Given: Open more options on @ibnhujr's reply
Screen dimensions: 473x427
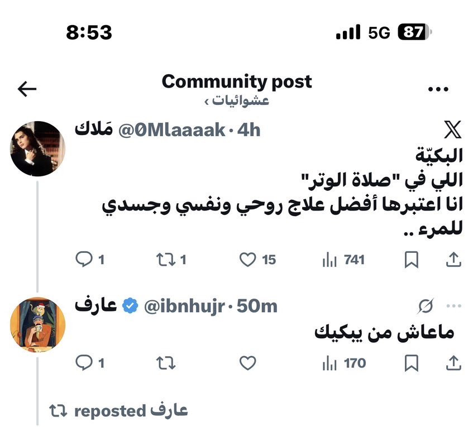Looking at the screenshot, I should [x=454, y=306].
